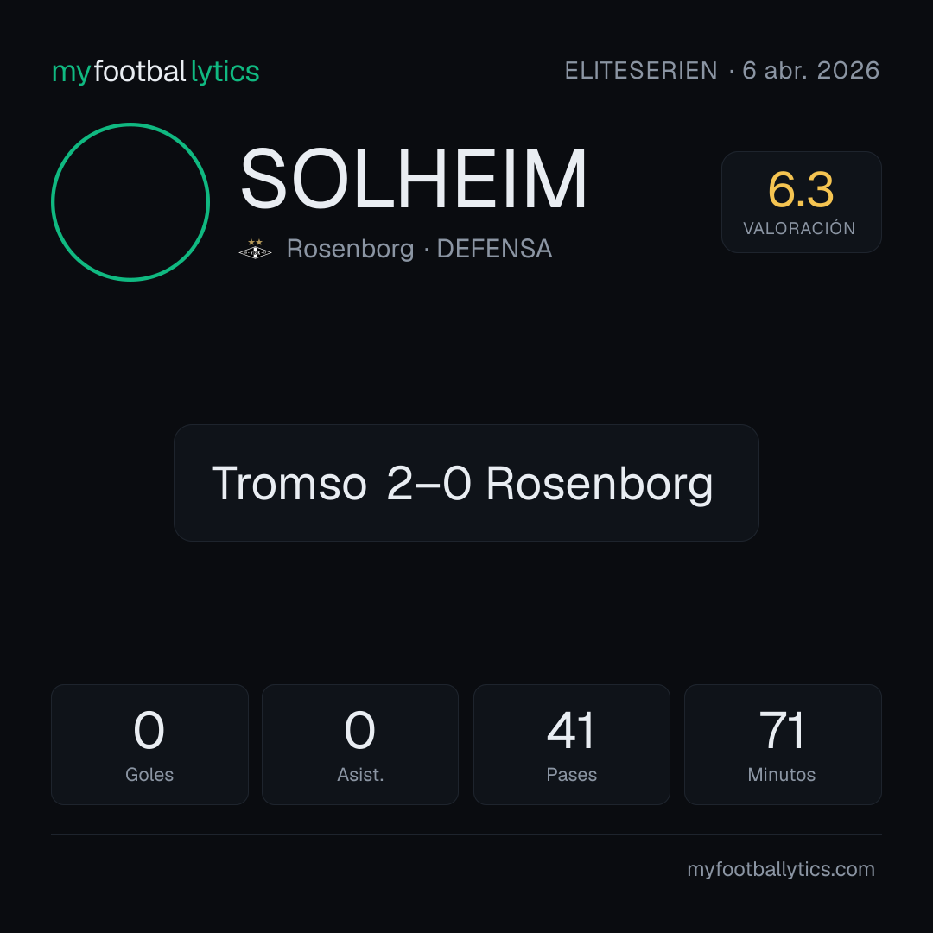Click the number 71 in Minutos
Image resolution: width=933 pixels, height=933 pixels.
click(x=782, y=730)
